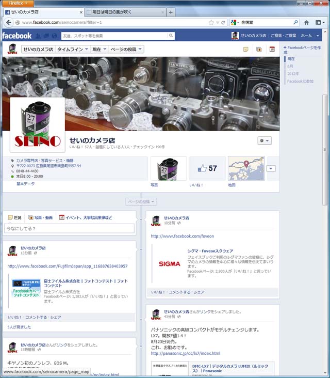
Task: Go to Firefox home page icon
Action: [306, 22]
